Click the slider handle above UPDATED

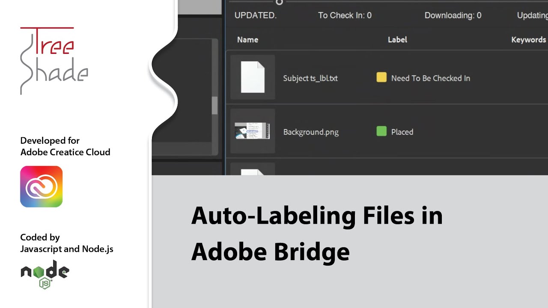pos(279,2)
